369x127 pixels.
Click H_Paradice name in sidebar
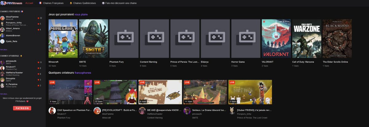pyautogui.click(x=12, y=84)
